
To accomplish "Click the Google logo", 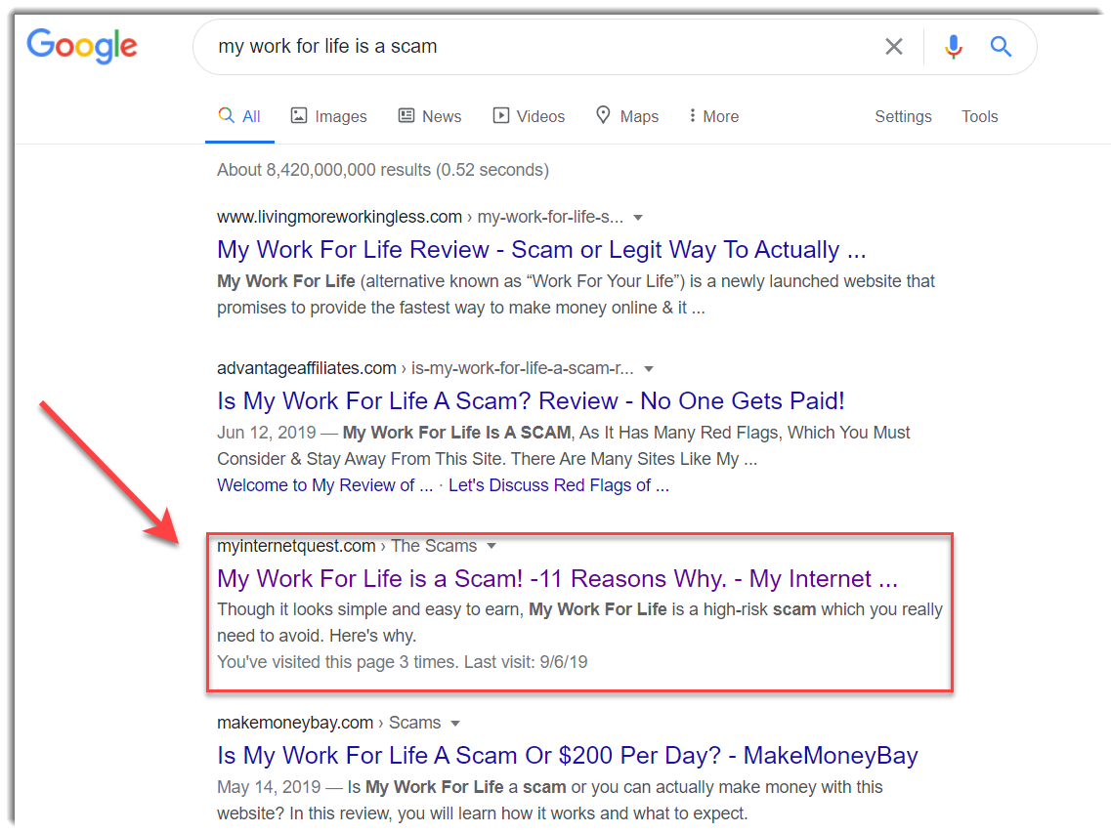I will pyautogui.click(x=82, y=46).
